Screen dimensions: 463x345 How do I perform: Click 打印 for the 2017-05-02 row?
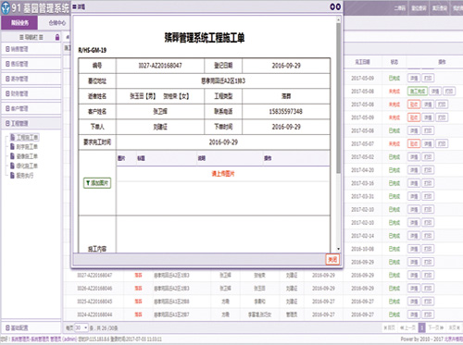tap(428, 157)
